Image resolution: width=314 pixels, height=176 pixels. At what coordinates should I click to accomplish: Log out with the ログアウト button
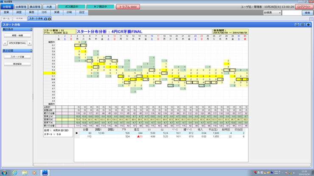304,7
